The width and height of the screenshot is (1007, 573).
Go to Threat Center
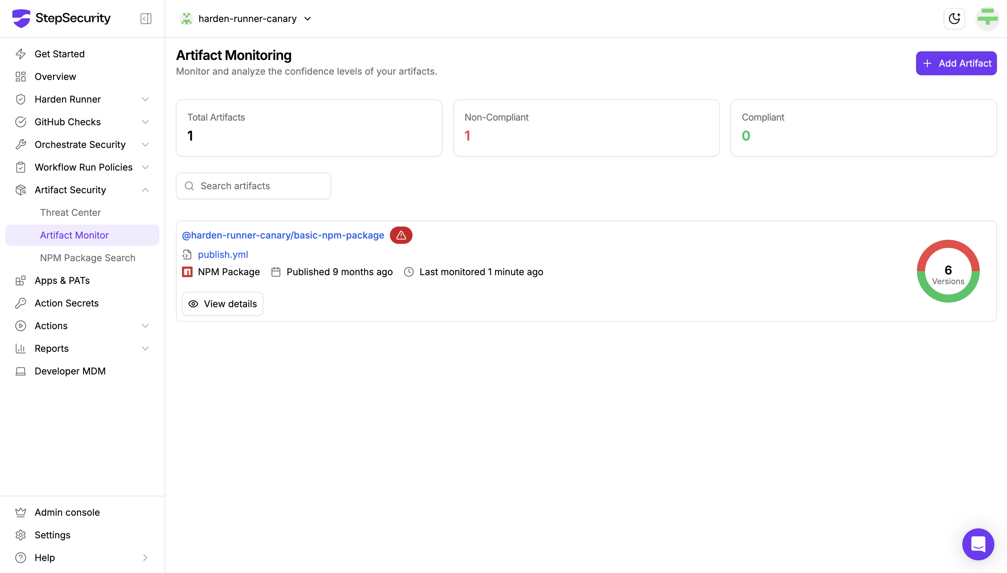point(70,213)
